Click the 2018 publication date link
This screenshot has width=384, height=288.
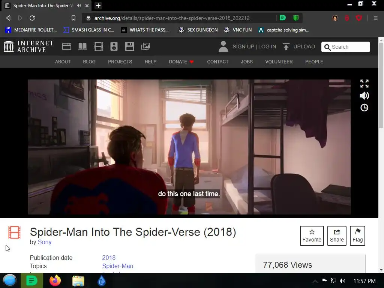pyautogui.click(x=109, y=258)
